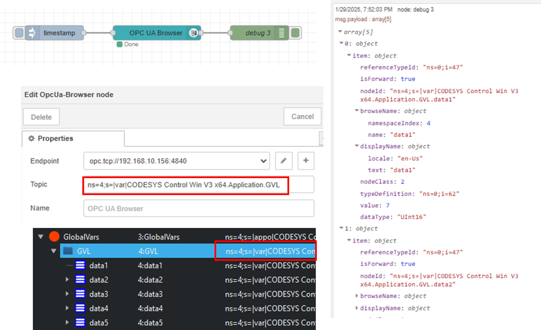Viewport: 541px width, 330px height.
Task: Collapse the '1: object' debug entry
Action: (x=341, y=228)
